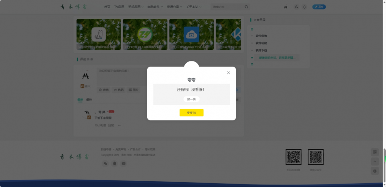Open the 小白云盘 Windows article thumbnail
This screenshot has height=187, width=386.
pos(192,34)
